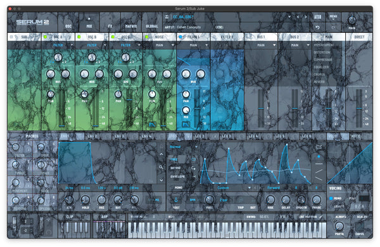Click the OSC C level fader
Viewport: 380px width, 247px height.
click(129, 99)
